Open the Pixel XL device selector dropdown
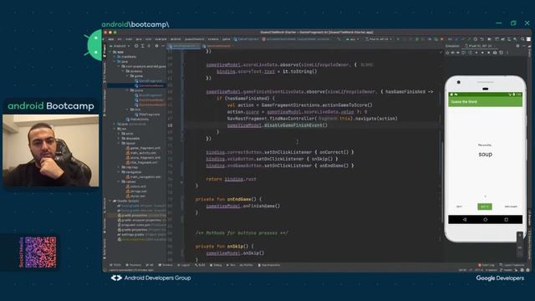The height and width of the screenshot is (301, 535). click(x=379, y=39)
